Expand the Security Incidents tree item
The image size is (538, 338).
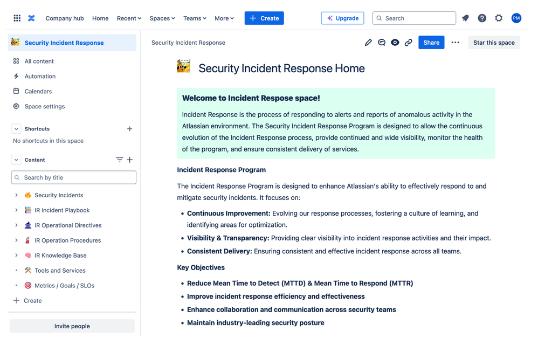pos(16,195)
